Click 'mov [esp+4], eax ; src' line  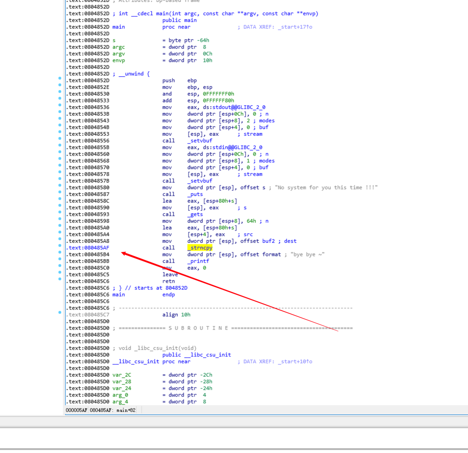pyautogui.click(x=208, y=235)
